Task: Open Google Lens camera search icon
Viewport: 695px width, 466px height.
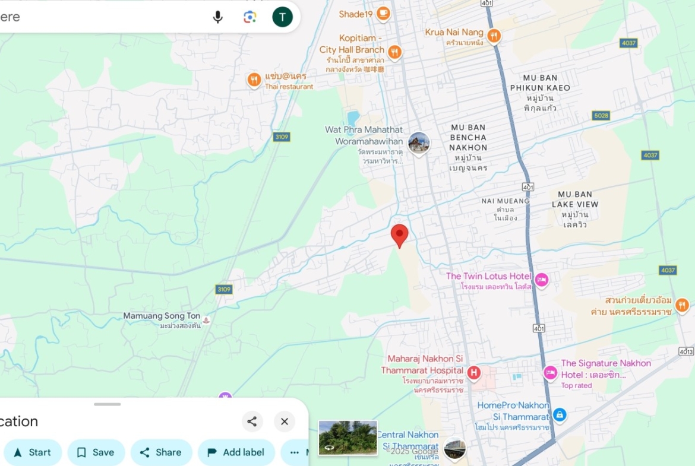Action: (x=250, y=17)
